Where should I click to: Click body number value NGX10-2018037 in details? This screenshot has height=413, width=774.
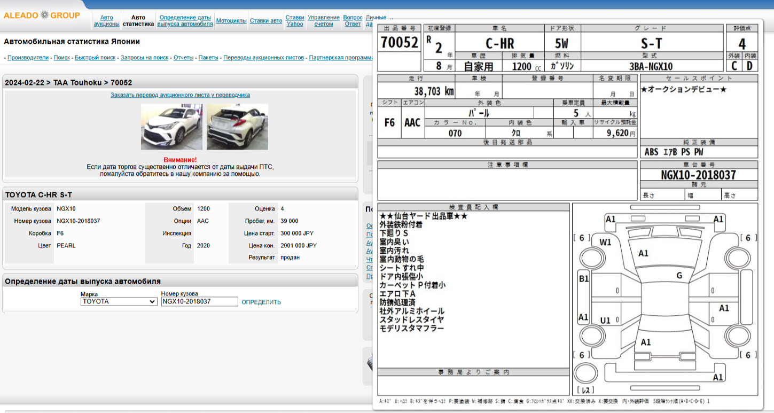tap(78, 221)
